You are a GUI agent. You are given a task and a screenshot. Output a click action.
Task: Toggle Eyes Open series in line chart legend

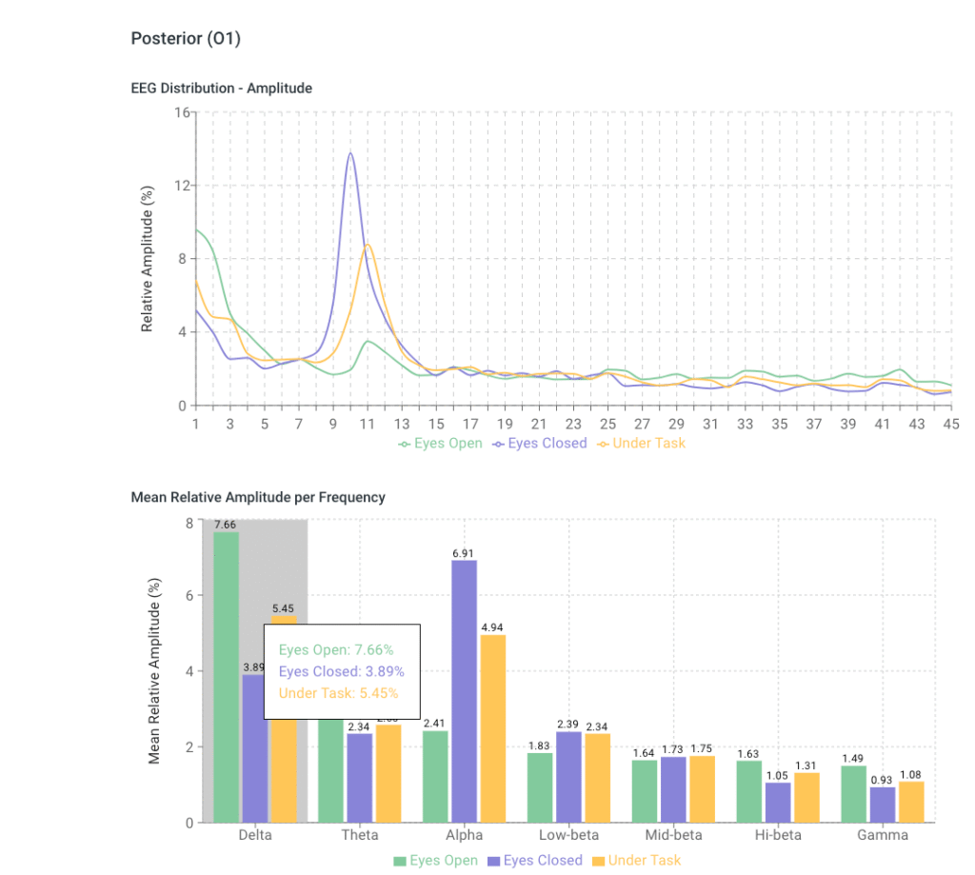(x=441, y=443)
